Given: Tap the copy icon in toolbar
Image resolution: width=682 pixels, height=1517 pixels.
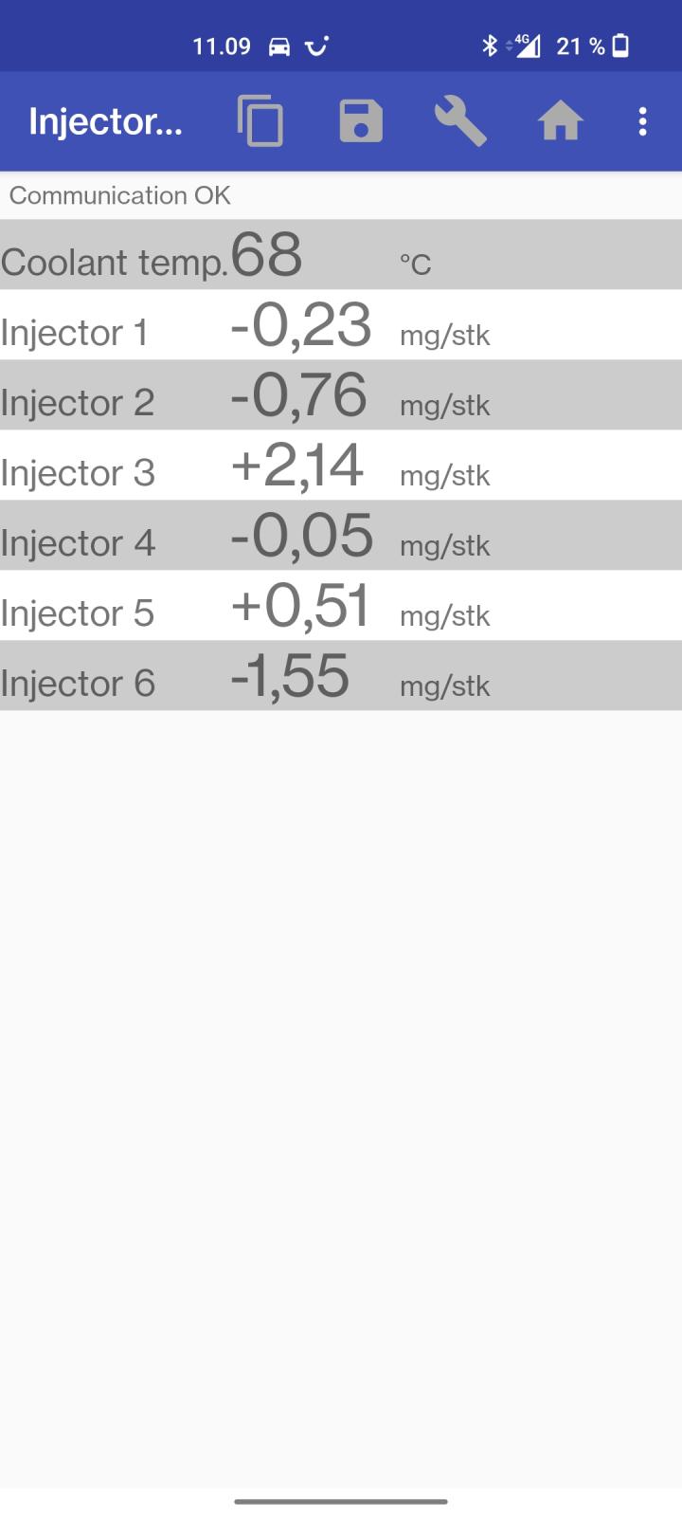Looking at the screenshot, I should (x=260, y=121).
